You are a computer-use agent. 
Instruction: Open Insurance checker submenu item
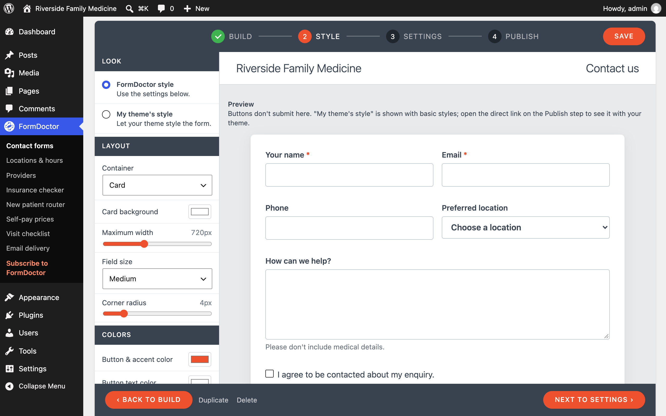point(35,190)
